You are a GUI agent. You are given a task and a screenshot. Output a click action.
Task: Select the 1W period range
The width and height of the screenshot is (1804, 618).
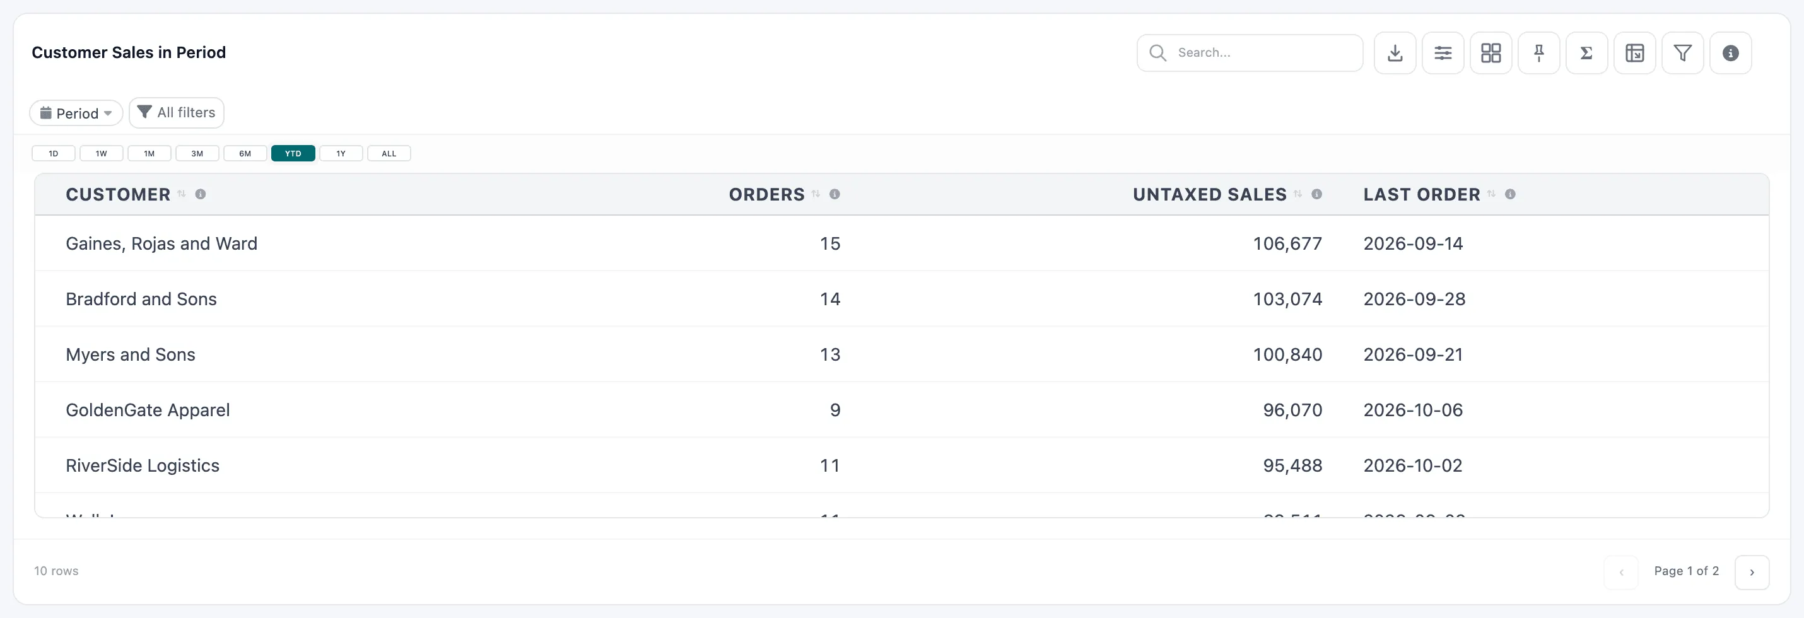click(102, 153)
